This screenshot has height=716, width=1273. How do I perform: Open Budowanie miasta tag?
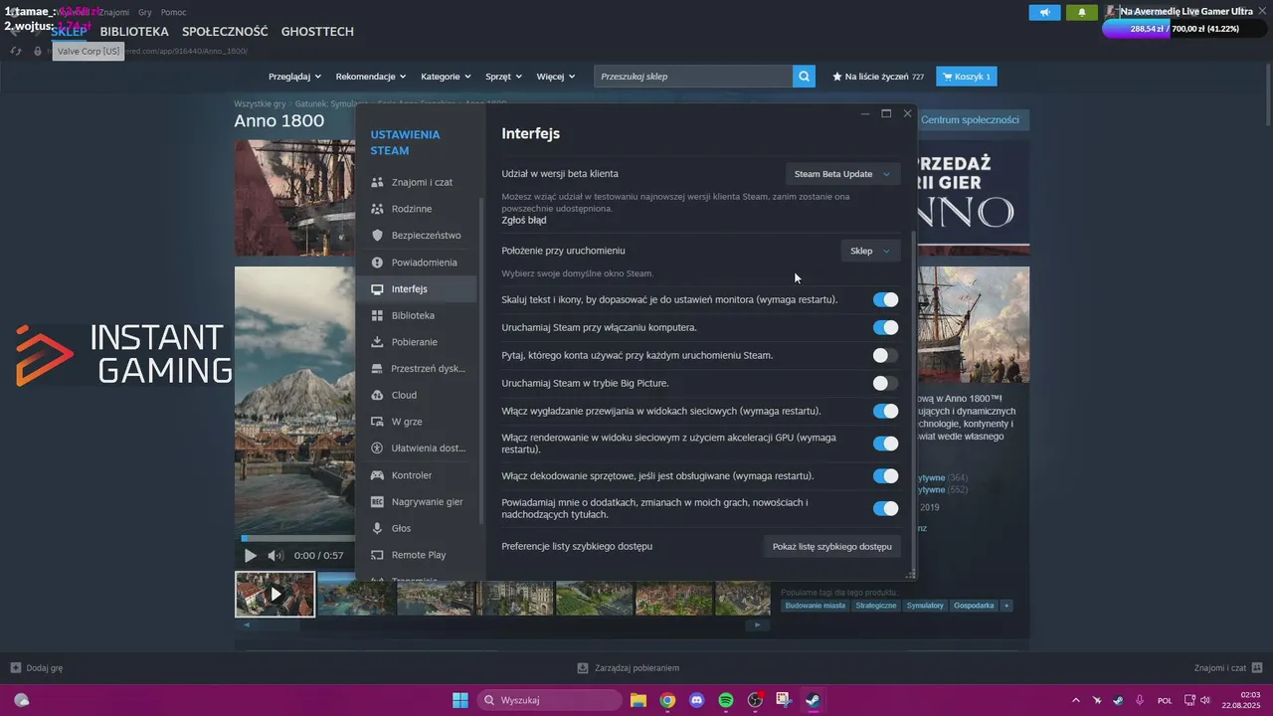(816, 606)
